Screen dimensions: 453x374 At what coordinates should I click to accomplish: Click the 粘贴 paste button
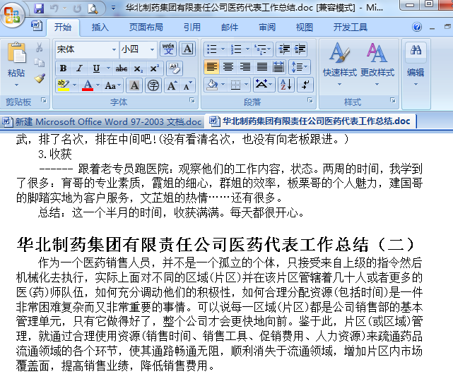click(x=16, y=59)
